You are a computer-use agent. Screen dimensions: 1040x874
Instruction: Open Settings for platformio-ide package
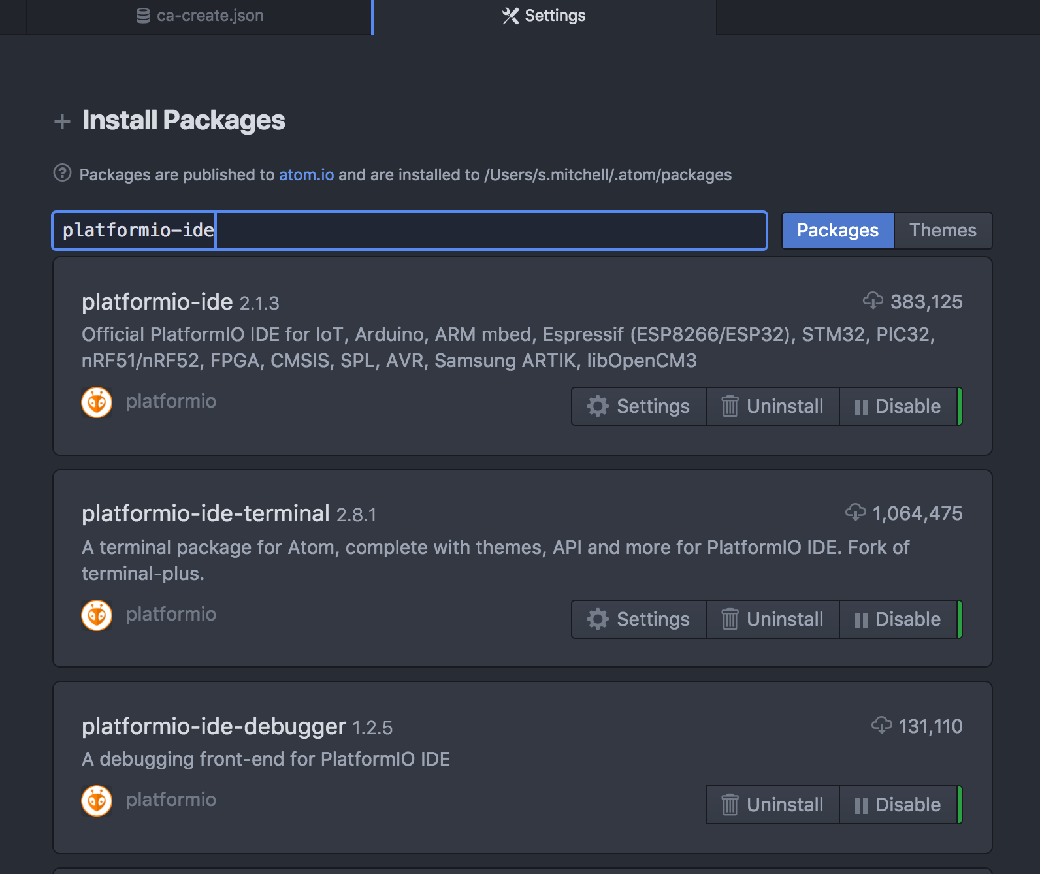[x=639, y=406]
